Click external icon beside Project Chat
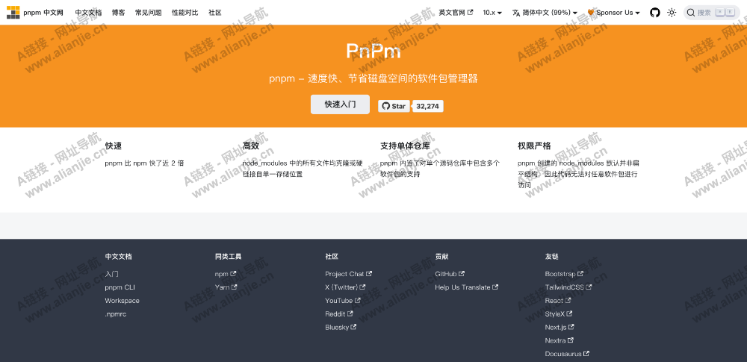The width and height of the screenshot is (747, 362). coord(369,274)
